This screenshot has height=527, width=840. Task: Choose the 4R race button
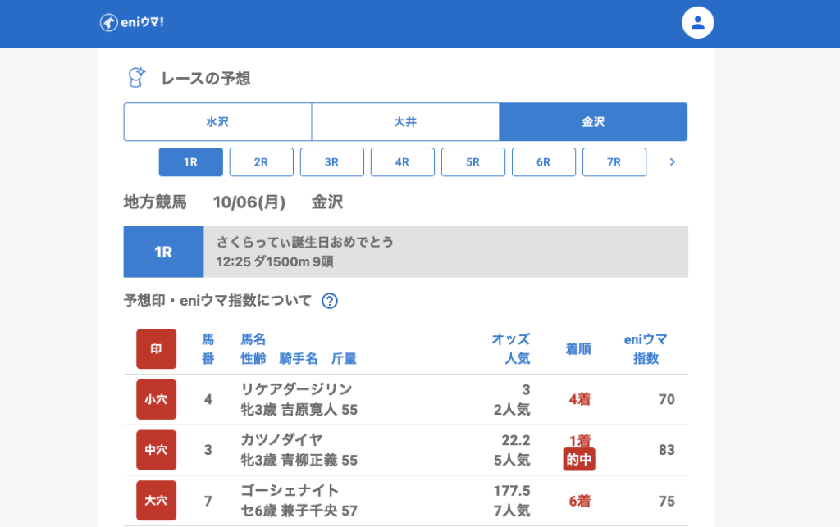tap(402, 162)
